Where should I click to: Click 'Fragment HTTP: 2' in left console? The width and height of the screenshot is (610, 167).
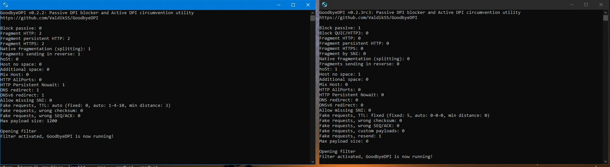pos(21,33)
